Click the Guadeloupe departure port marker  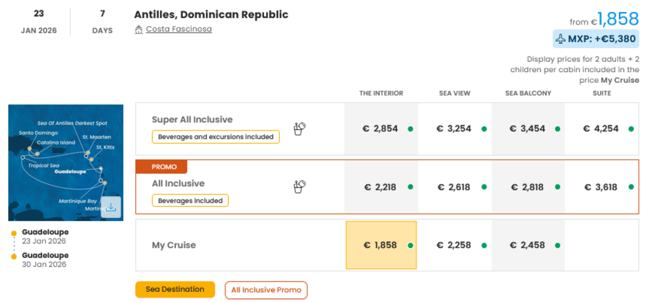point(14,233)
